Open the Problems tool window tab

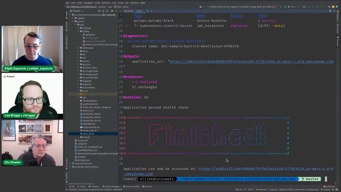click(x=94, y=187)
